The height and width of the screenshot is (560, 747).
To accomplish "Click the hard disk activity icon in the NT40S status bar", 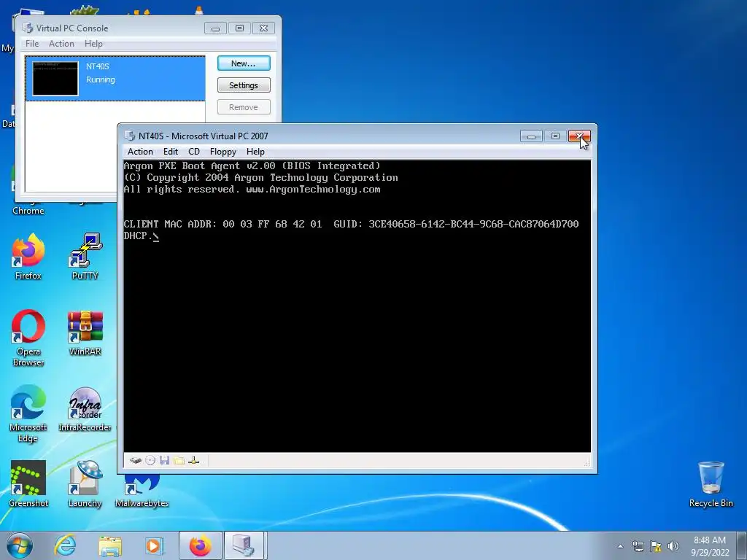I will (x=135, y=461).
